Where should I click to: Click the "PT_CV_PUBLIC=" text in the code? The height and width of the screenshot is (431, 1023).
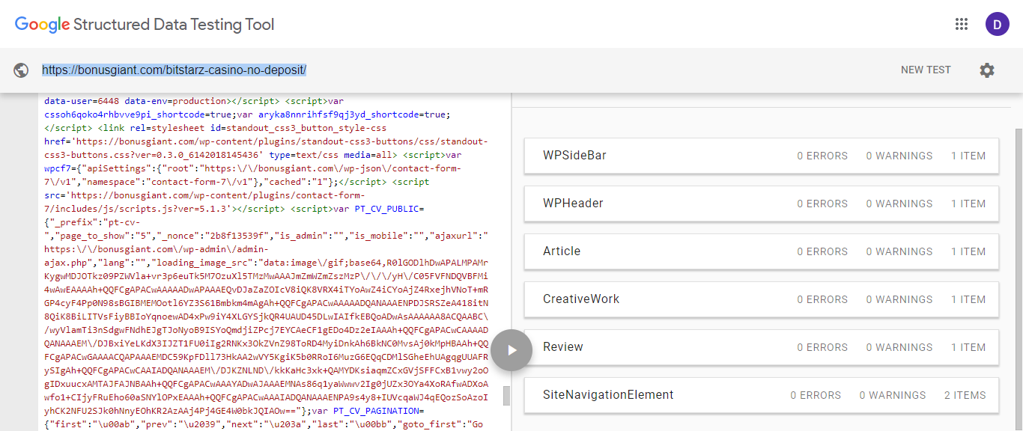click(x=389, y=209)
